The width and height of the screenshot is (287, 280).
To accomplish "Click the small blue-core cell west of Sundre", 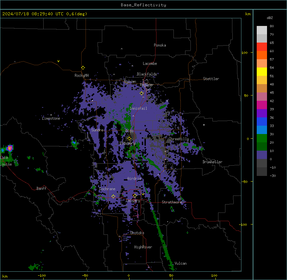I will [x=74, y=142].
